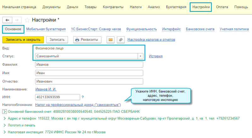Click the question mark next to ИНН
Image resolution: width=252 pixels, height=138 pixels.
click(x=83, y=97)
